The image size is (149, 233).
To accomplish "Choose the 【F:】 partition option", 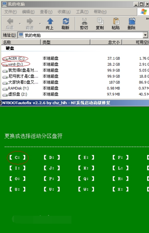I will pyautogui.click(x=120, y=158).
